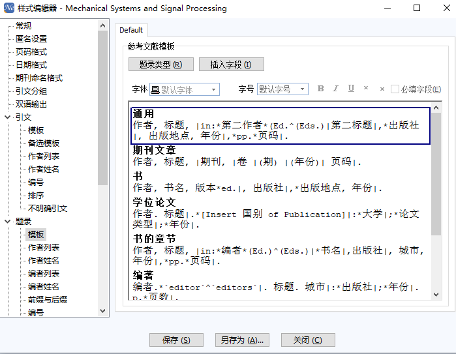This screenshot has width=456, height=354.
Task: Select 期刊命名格式 in the sidebar tree
Action: coord(39,78)
